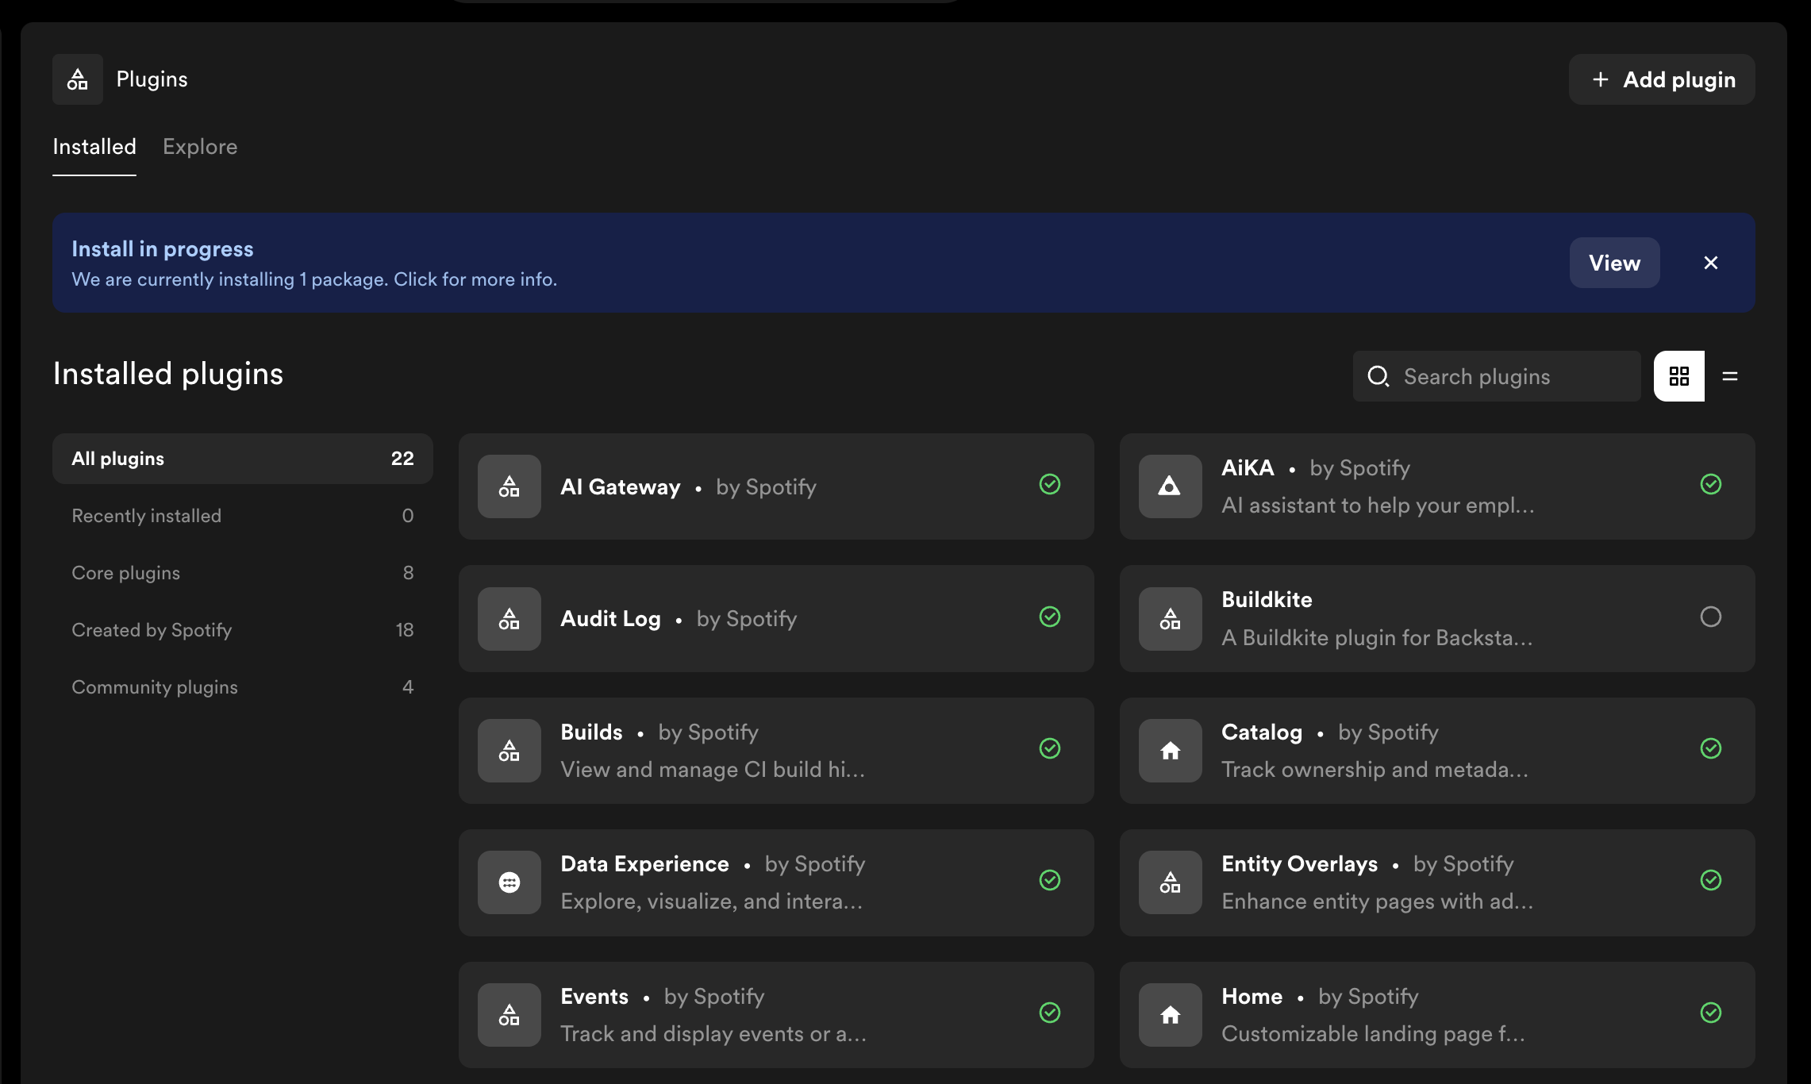Click the Plugins header icon
The width and height of the screenshot is (1811, 1084).
click(x=78, y=79)
